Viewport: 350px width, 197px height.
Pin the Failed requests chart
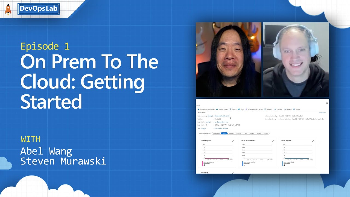233,141
